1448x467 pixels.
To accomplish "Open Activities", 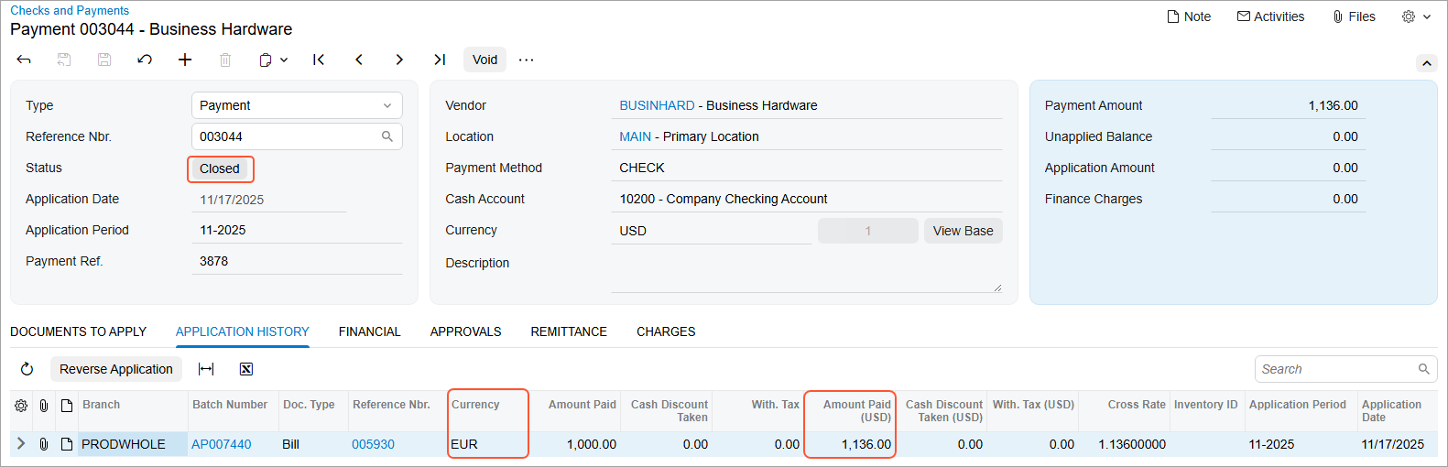I will [1270, 16].
